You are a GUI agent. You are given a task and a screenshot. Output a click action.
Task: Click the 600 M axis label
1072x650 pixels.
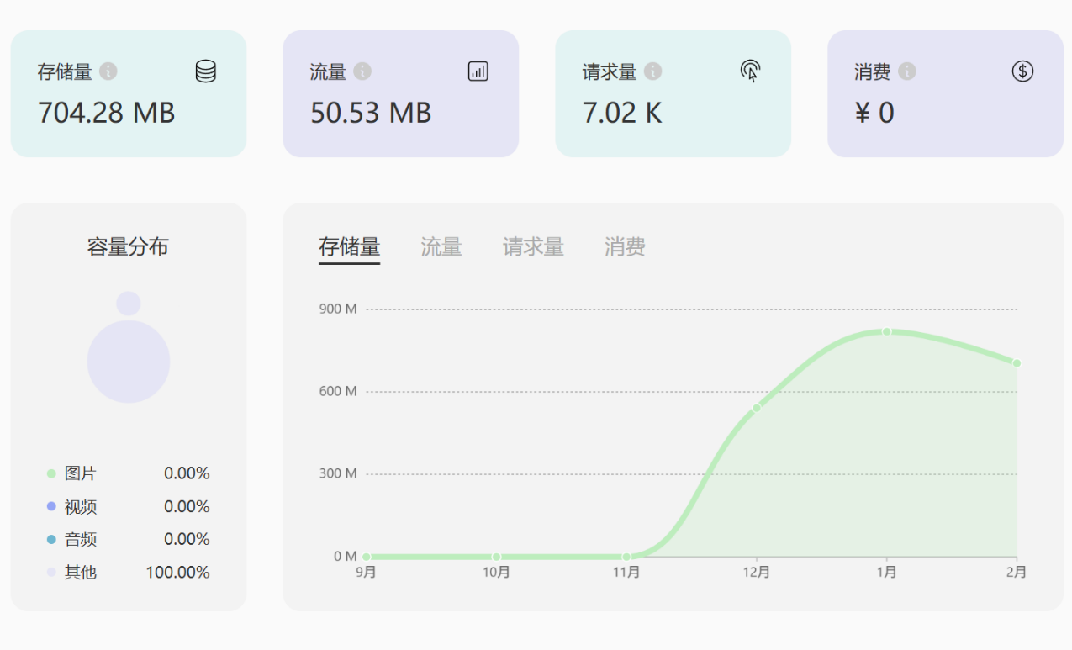tap(338, 391)
